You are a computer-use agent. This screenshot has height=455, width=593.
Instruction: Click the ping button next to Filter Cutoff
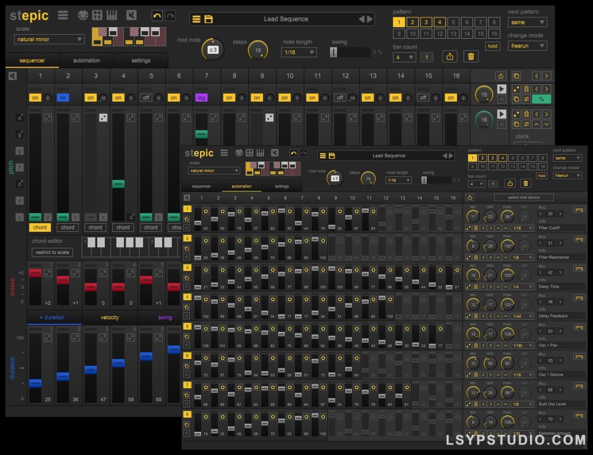tap(579, 209)
